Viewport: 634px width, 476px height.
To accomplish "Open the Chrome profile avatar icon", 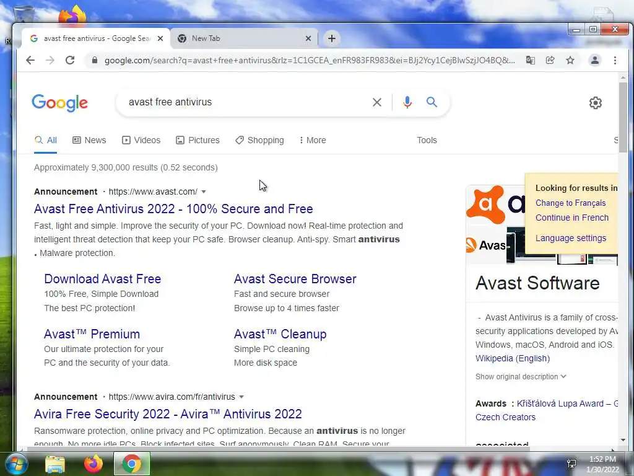I will (595, 60).
